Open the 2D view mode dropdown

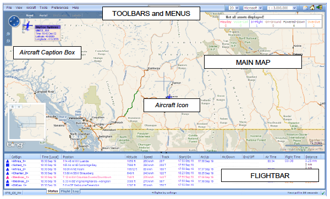pyautogui.click(x=234, y=8)
